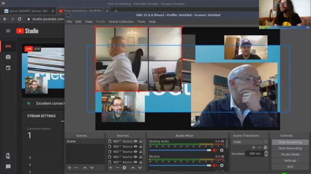Open the Manage calendar icon in Studio sidebar
Viewport: 311px width, 174px height.
pyautogui.click(x=8, y=68)
